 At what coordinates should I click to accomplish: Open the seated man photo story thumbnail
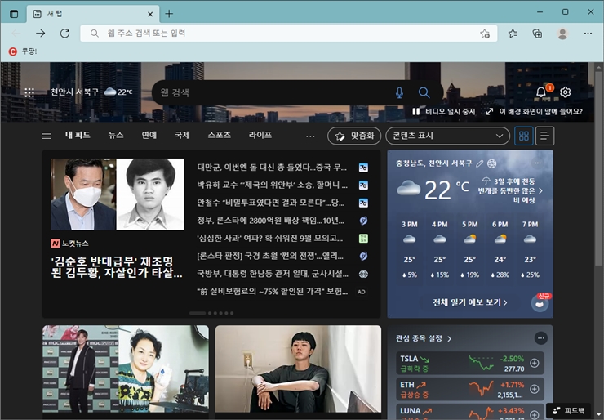(x=298, y=369)
